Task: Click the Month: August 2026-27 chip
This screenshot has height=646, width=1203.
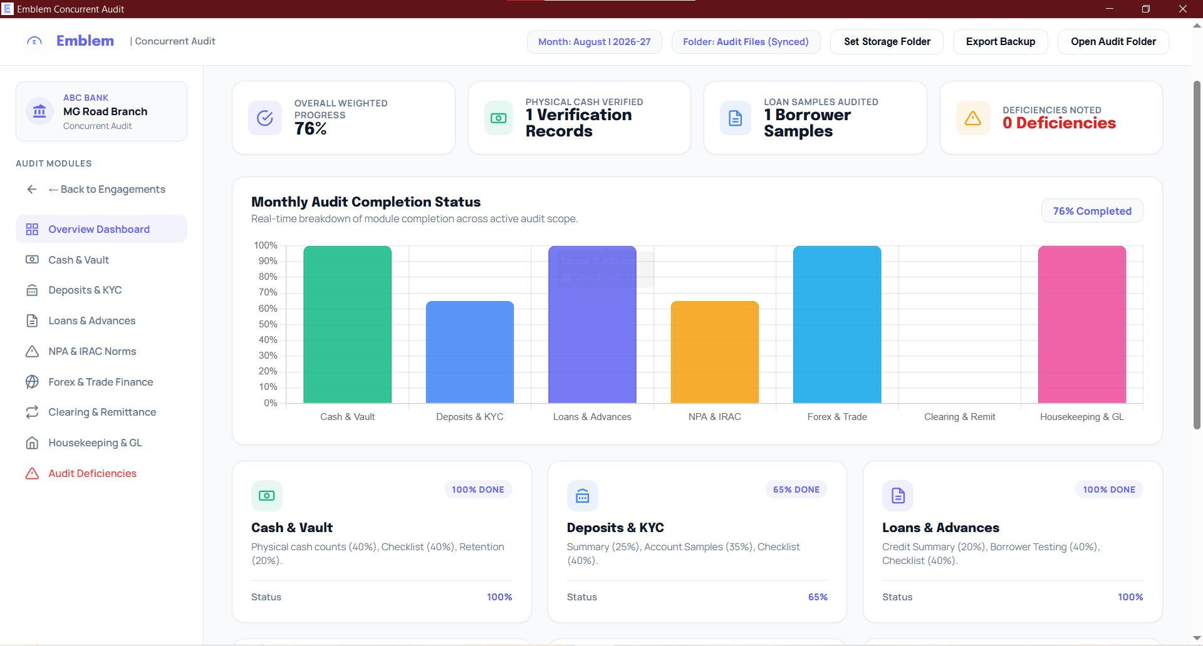Action: [594, 42]
